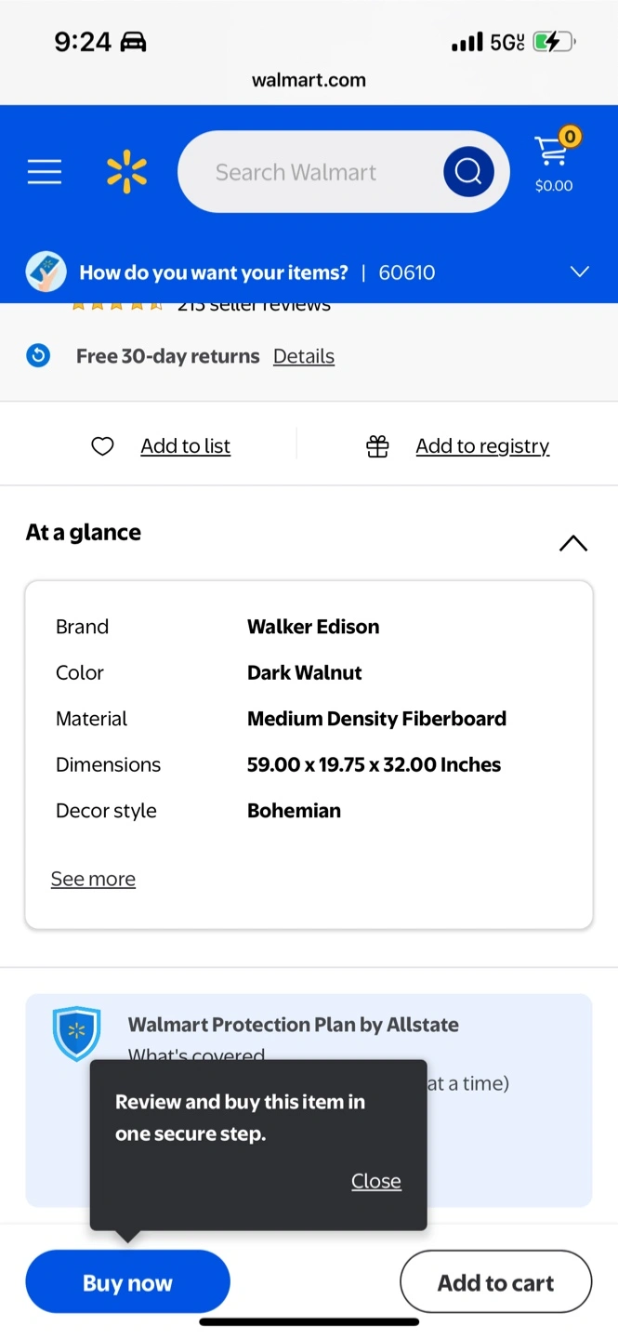Tap the Walmart spark logo
Screen dimensions: 618x1339
126,172
